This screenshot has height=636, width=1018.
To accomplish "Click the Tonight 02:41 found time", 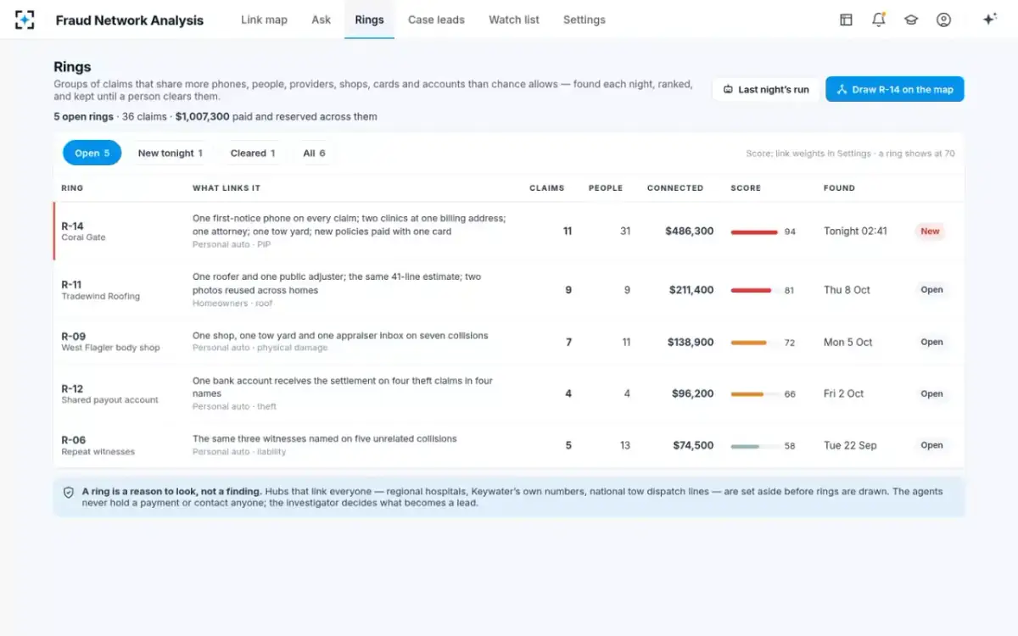I will point(855,231).
